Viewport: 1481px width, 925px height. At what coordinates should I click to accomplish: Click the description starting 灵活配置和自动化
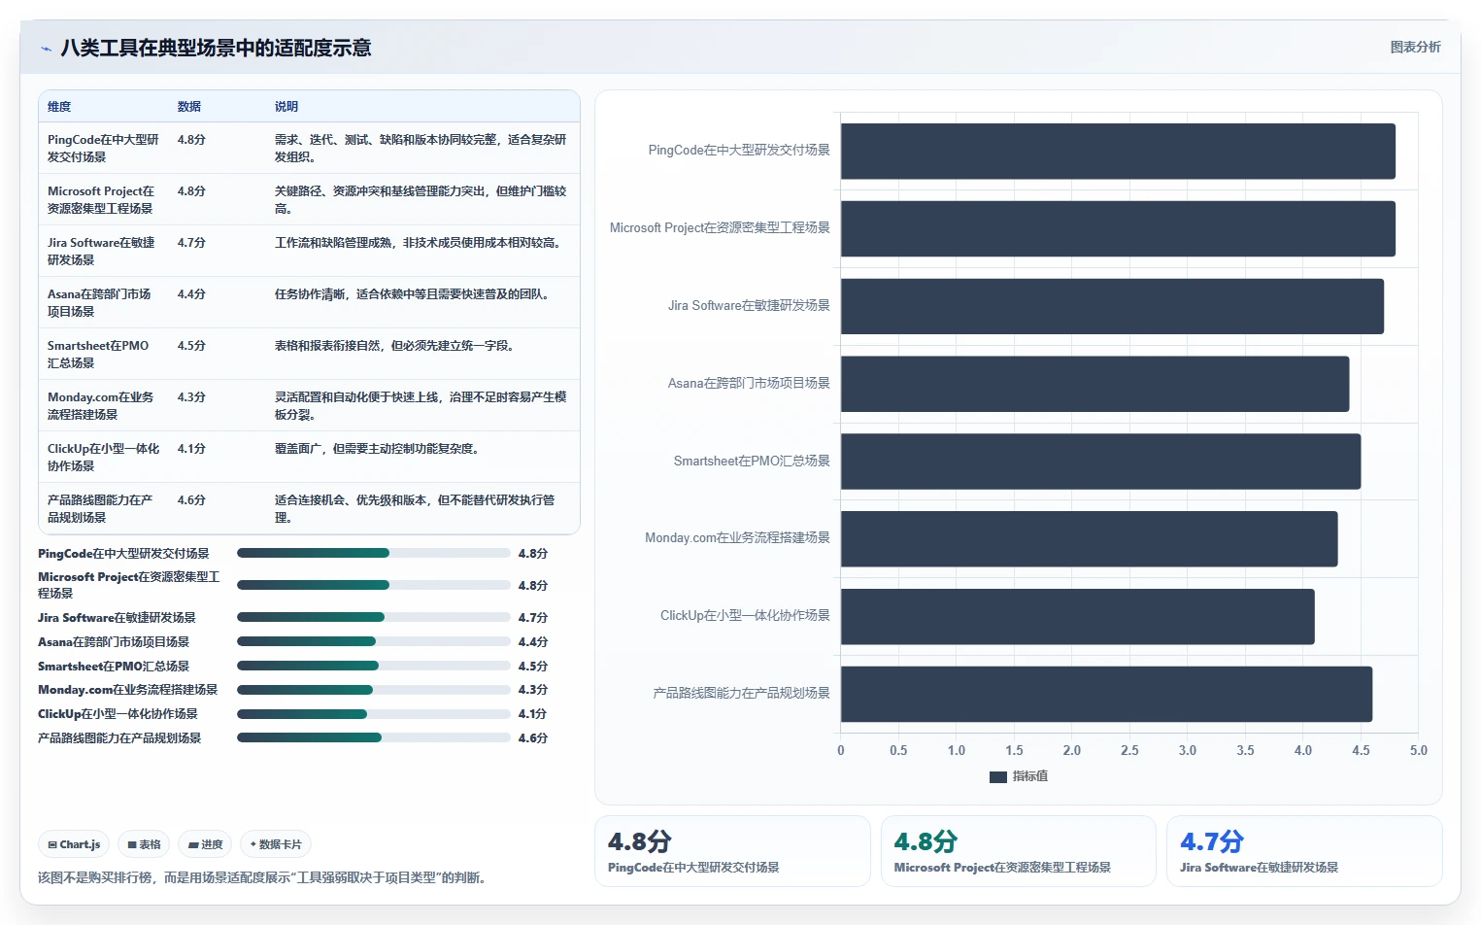pos(421,405)
